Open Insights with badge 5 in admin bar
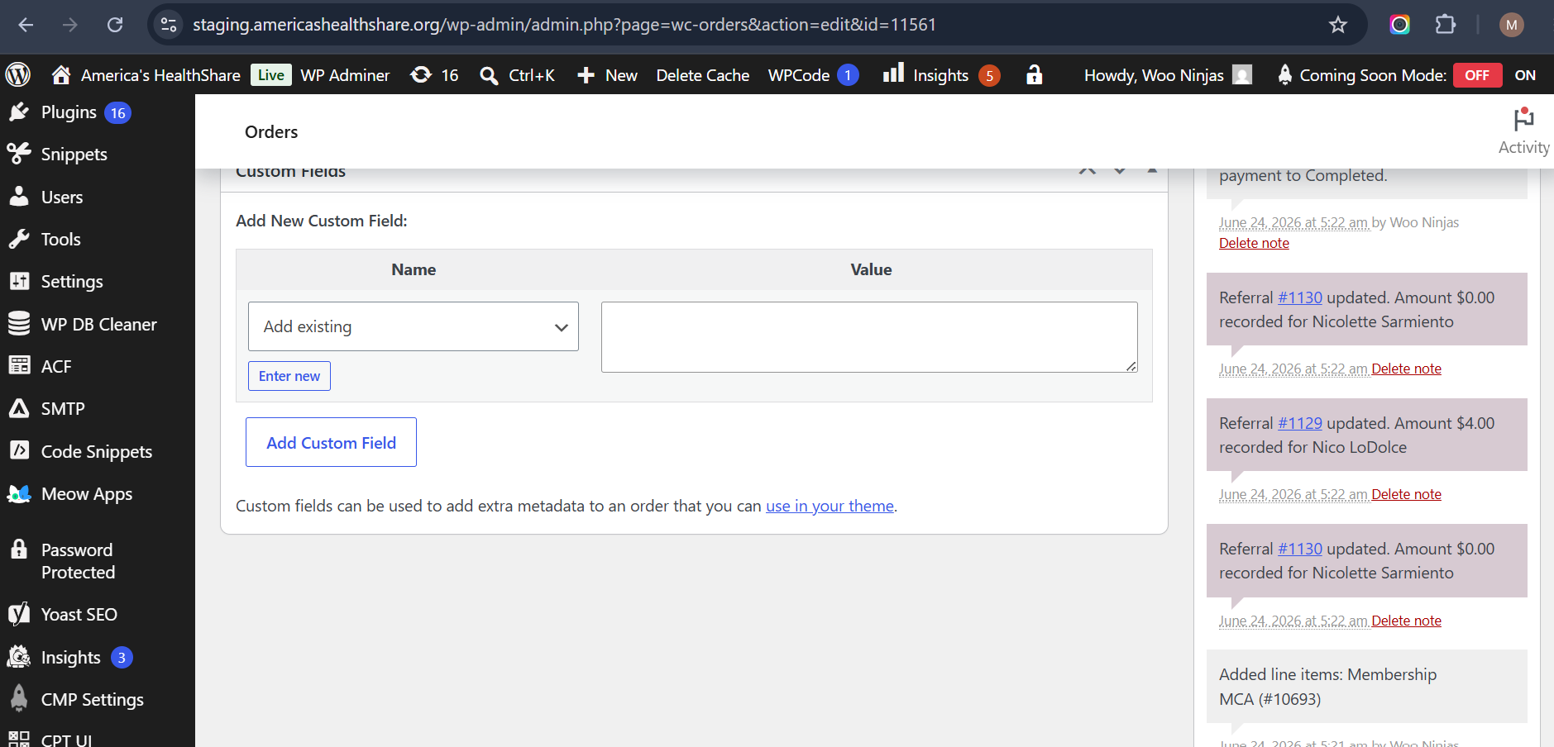Screen dimensions: 1554x747 pyautogui.click(x=941, y=75)
